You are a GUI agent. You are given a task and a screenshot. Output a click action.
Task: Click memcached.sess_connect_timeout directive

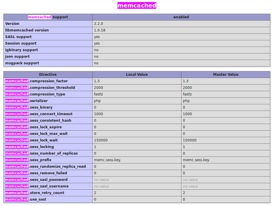coord(39,114)
